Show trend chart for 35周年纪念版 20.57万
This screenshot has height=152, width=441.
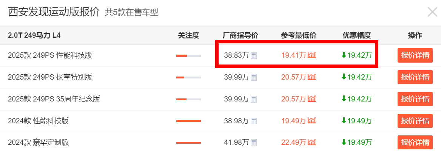tap(311, 99)
